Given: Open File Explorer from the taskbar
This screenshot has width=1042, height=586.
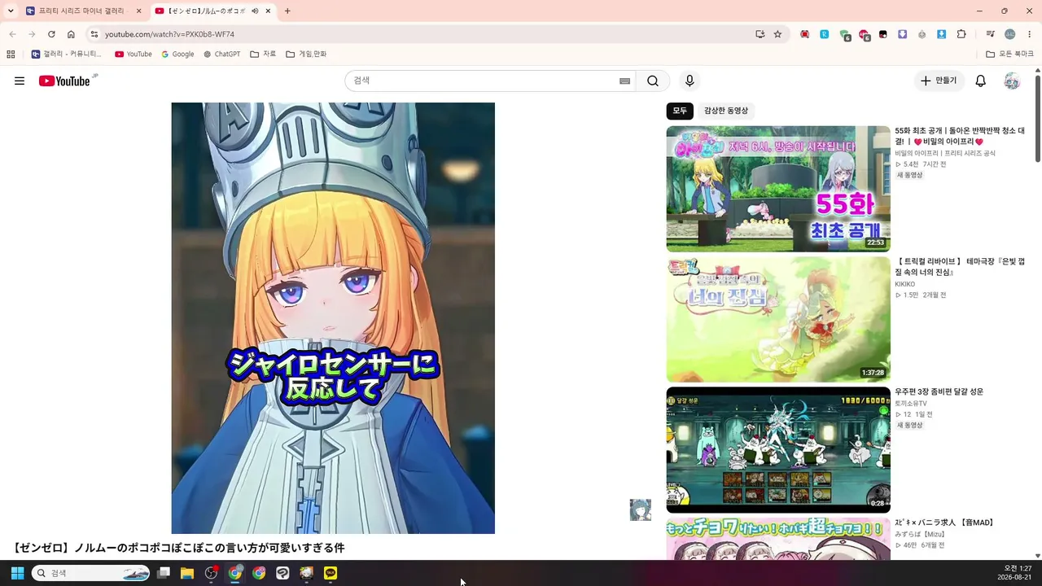Looking at the screenshot, I should pyautogui.click(x=187, y=573).
